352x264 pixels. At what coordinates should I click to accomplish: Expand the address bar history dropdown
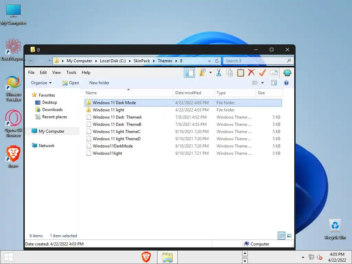209,61
